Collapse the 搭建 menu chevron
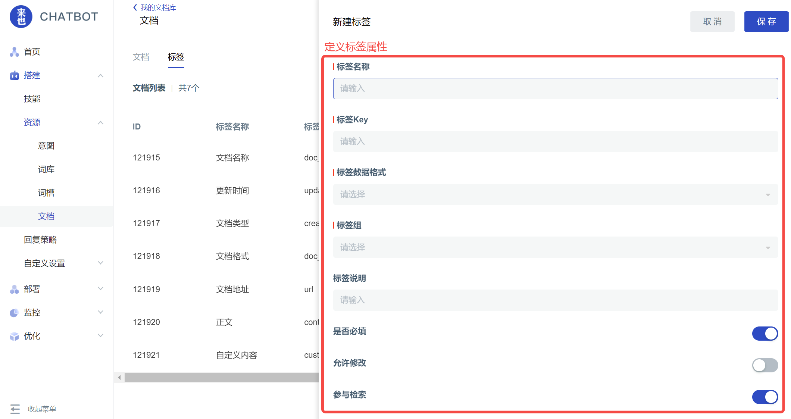Image resolution: width=791 pixels, height=419 pixels. (100, 76)
